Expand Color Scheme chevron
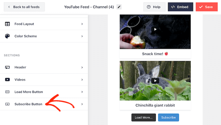Screen dimensions: 221x125 [x=82, y=36]
